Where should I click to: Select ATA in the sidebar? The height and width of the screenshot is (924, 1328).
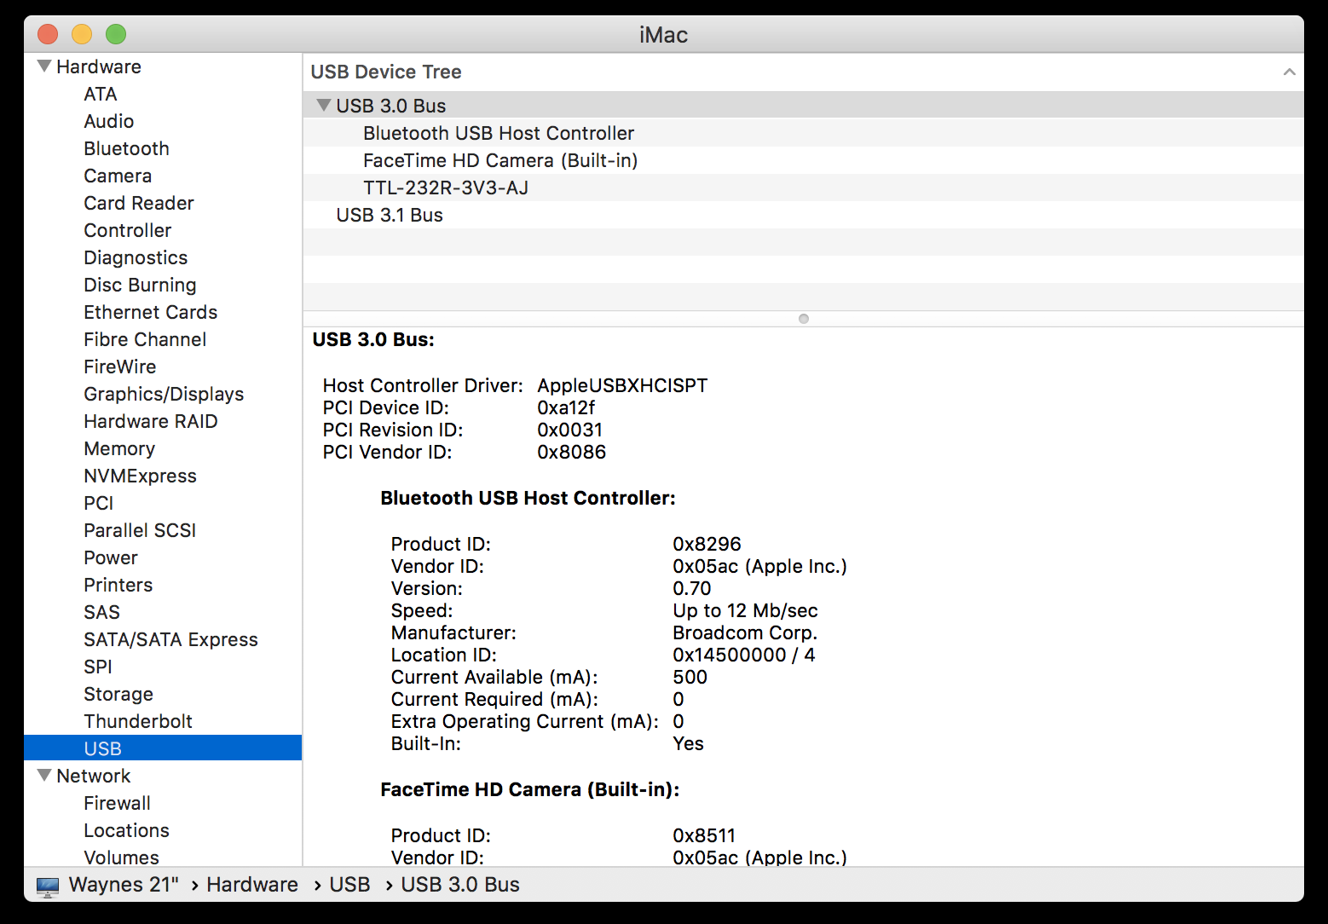(x=101, y=94)
